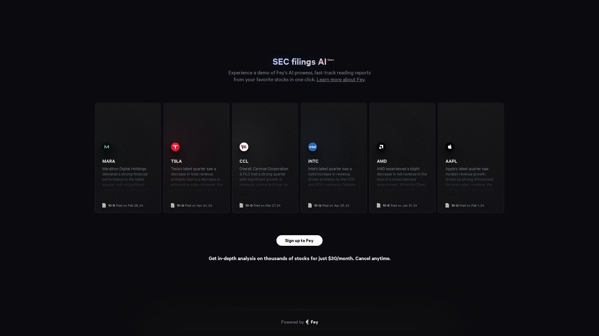The image size is (599, 336).
Task: Open the TSLA 10-Q filed Apr 24 label
Action: point(194,205)
